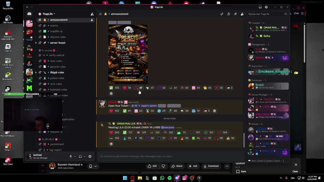Viewport: 324px width, 182px height.
Task: Toggle headphones deafen in user panel
Action: pos(80,156)
